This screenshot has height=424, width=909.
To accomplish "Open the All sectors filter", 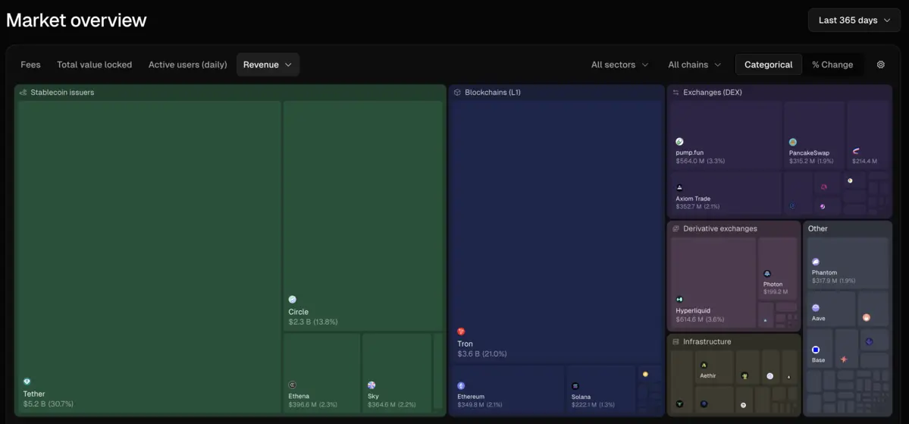I will pyautogui.click(x=619, y=65).
